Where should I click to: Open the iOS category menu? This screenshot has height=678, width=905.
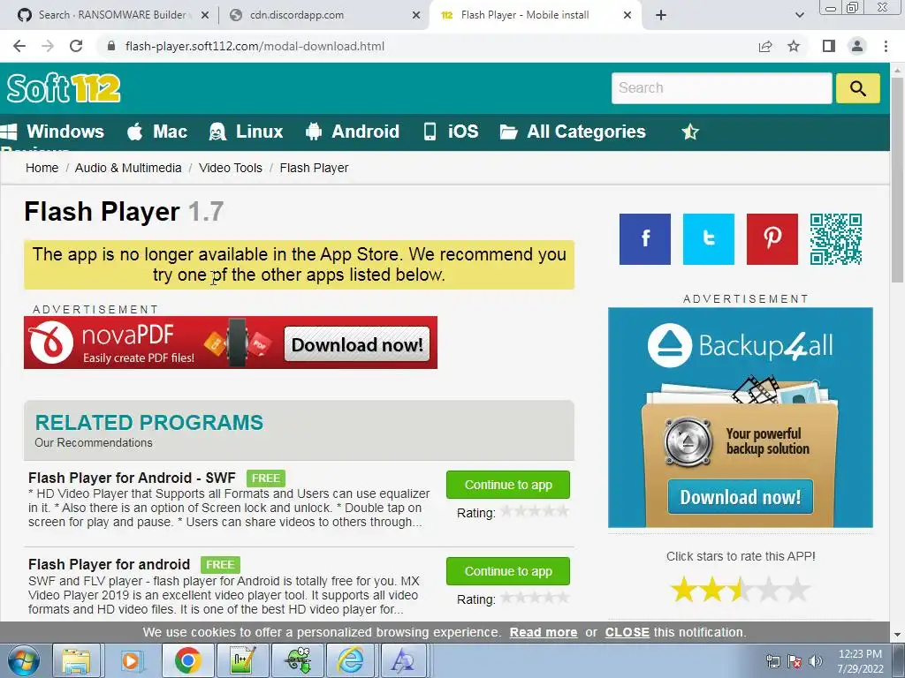click(x=451, y=132)
